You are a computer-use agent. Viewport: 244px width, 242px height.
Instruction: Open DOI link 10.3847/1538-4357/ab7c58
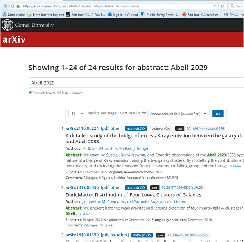click(x=182, y=187)
